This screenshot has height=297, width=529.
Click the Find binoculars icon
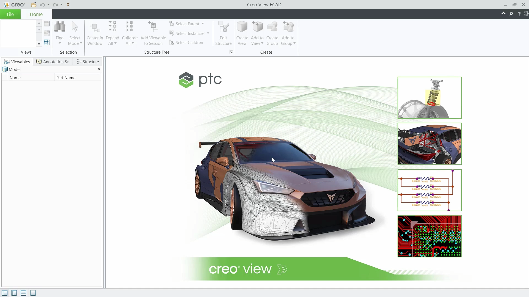click(x=60, y=27)
